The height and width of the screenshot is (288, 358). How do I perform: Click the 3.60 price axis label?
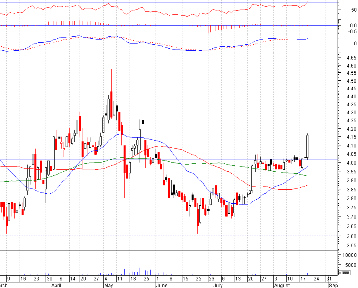tap(351, 236)
